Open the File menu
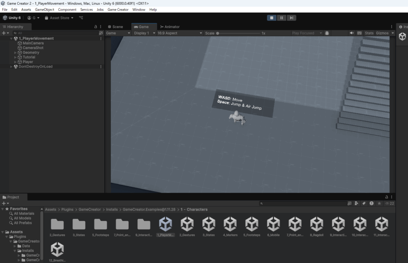The image size is (408, 263). 5,10
